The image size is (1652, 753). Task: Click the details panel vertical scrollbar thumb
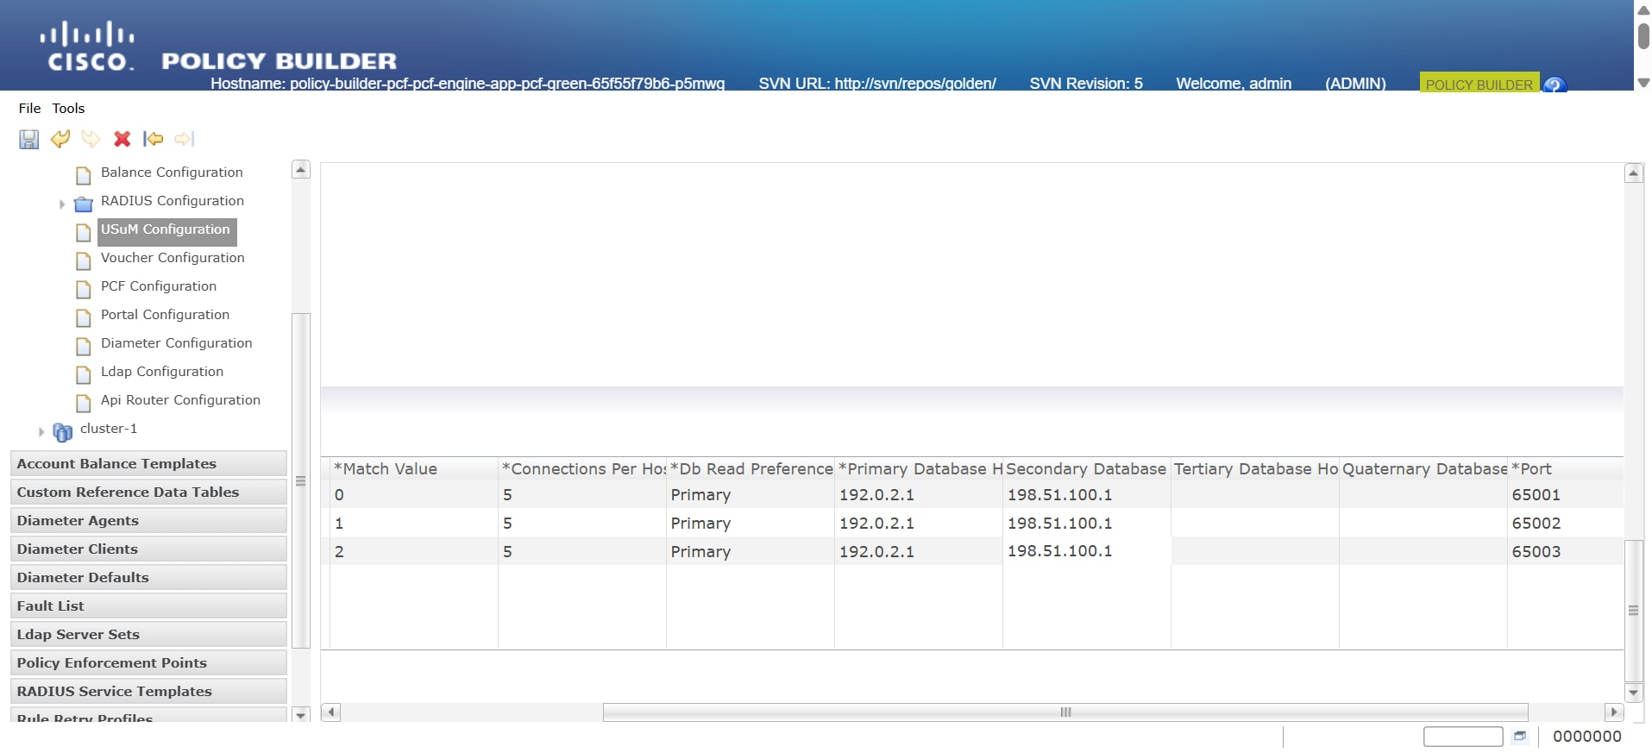(1633, 611)
